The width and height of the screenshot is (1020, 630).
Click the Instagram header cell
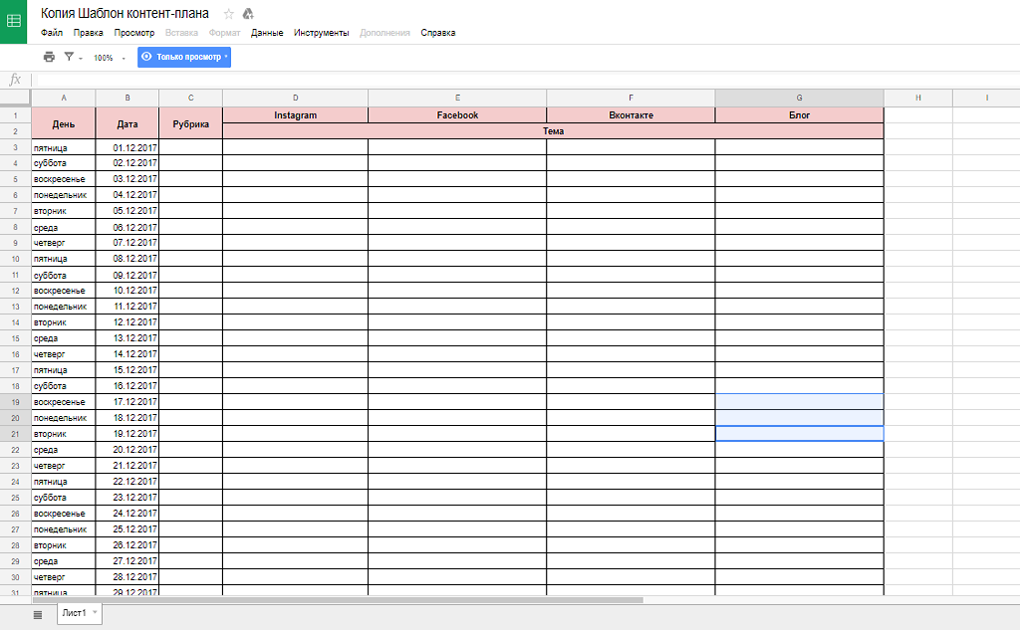295,115
